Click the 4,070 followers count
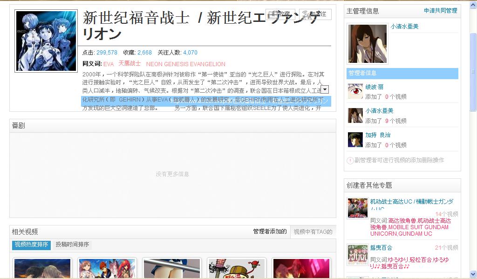 coord(190,53)
